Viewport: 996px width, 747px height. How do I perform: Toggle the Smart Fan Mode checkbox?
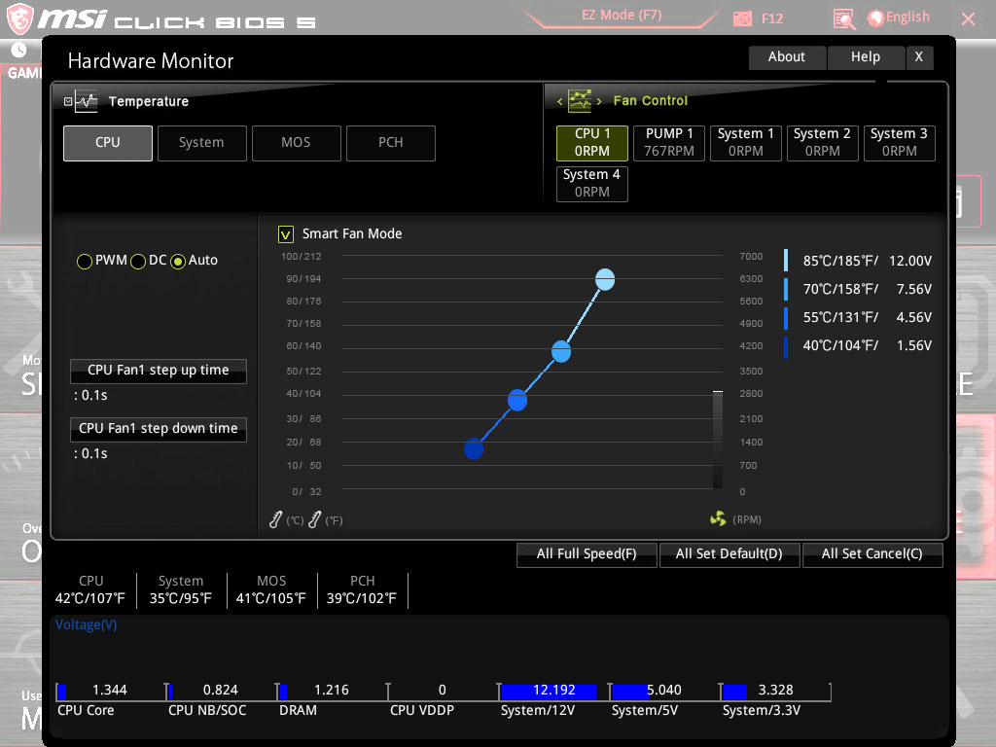(x=286, y=234)
